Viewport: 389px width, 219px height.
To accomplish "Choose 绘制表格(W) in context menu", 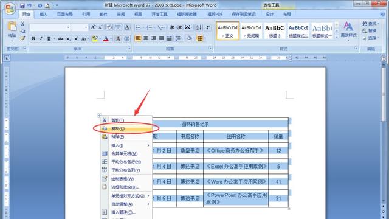I will [x=126, y=179].
